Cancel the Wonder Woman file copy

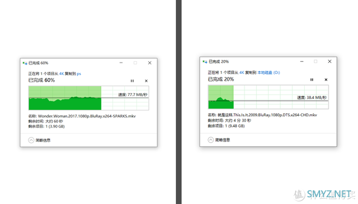146,81
